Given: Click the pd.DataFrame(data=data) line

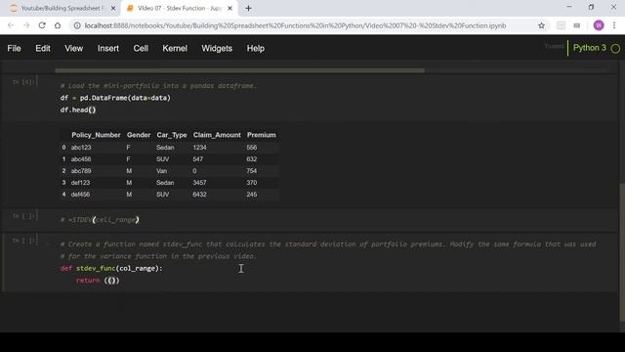Looking at the screenshot, I should pyautogui.click(x=115, y=98).
